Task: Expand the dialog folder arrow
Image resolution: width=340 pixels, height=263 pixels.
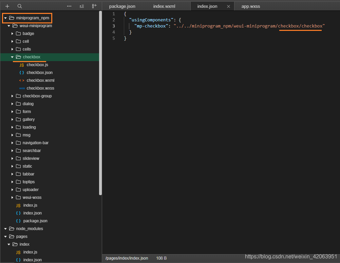Action: pyautogui.click(x=12, y=104)
